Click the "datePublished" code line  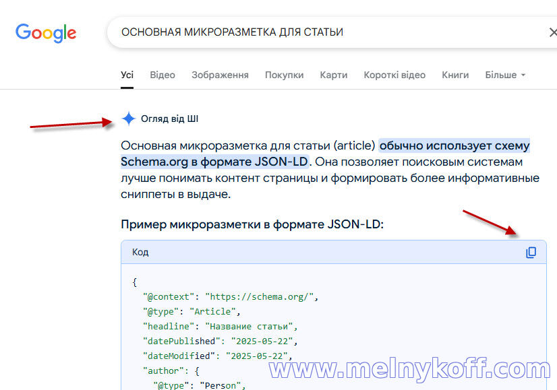pyautogui.click(x=221, y=342)
